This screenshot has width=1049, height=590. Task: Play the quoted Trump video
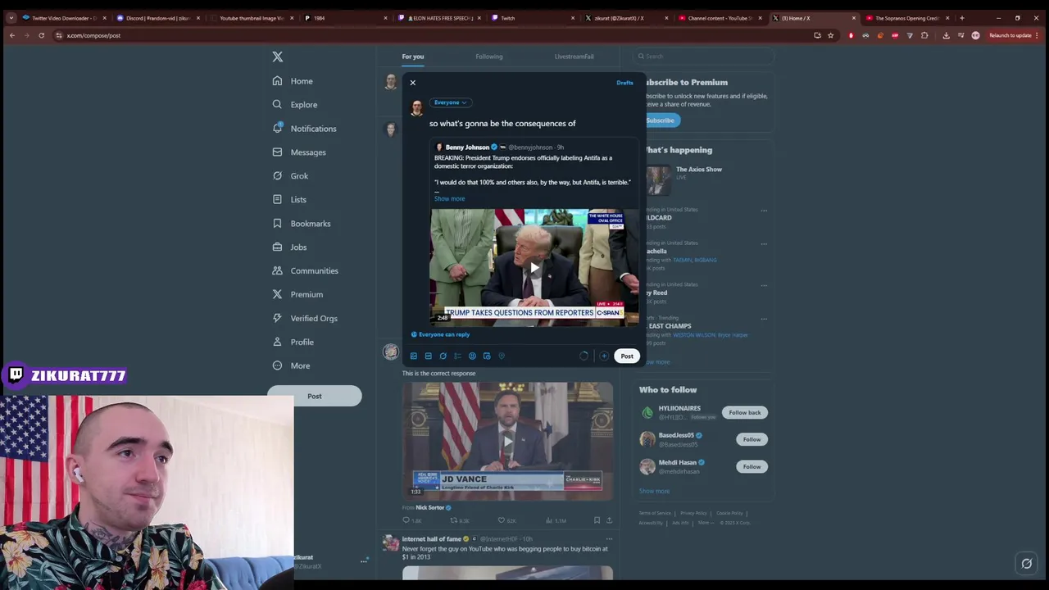[534, 267]
